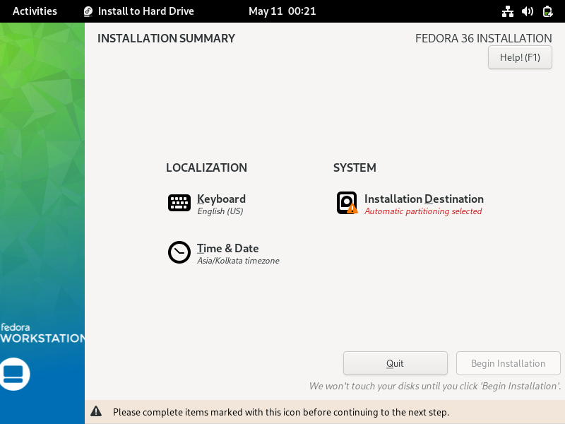Open Installation Destination marked Automatic partitioning selected

click(424, 204)
